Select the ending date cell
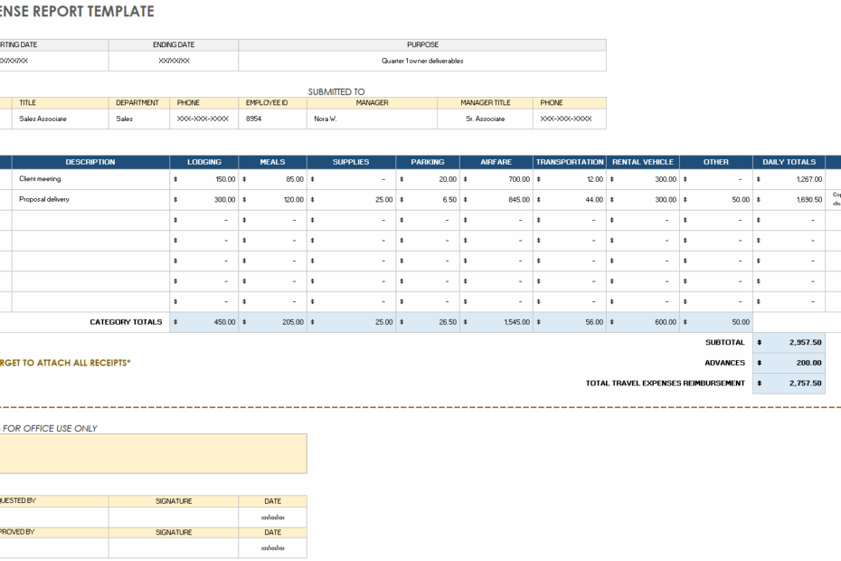The width and height of the screenshot is (841, 561). tap(173, 61)
